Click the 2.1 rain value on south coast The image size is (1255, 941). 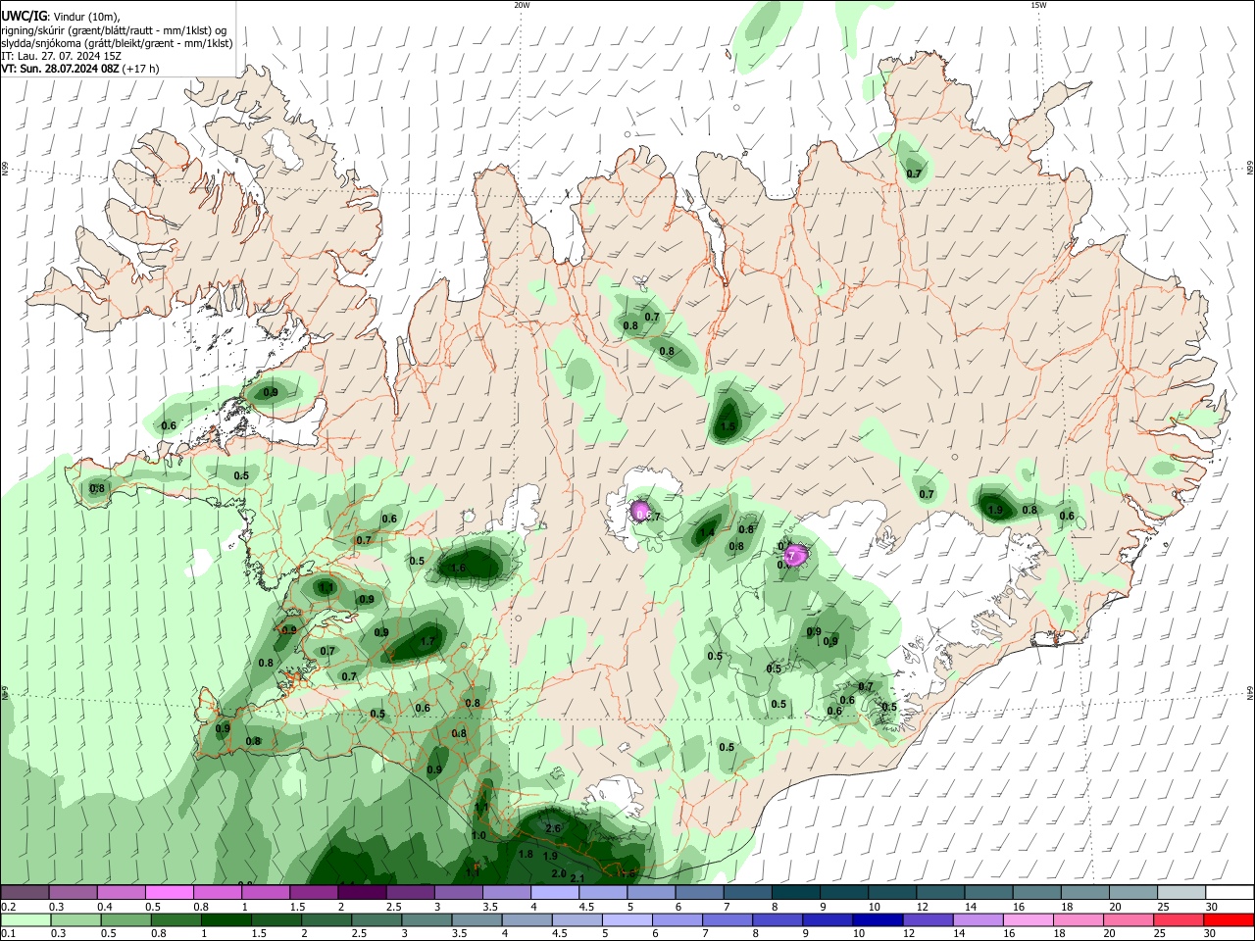point(577,878)
